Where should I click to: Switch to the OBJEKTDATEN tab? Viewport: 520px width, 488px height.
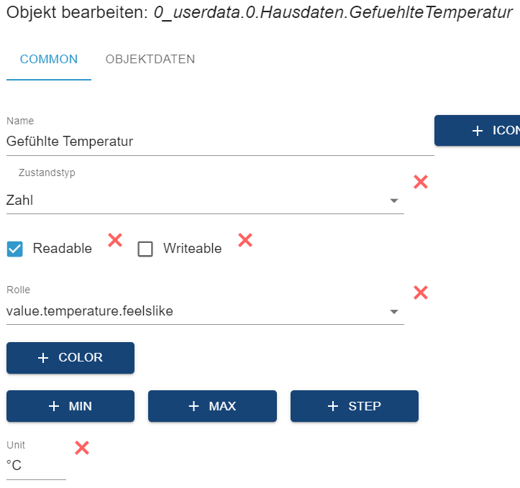pyautogui.click(x=150, y=59)
